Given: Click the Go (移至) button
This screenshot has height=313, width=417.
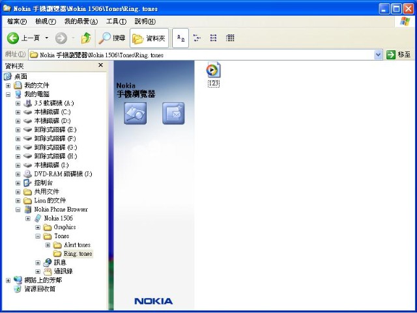Looking at the screenshot, I should (x=399, y=55).
